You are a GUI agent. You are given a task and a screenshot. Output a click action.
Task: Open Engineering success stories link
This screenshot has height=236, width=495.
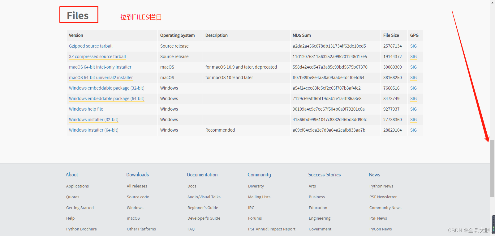320,218
